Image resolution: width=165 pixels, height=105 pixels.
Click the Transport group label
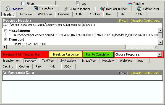tap(16, 39)
